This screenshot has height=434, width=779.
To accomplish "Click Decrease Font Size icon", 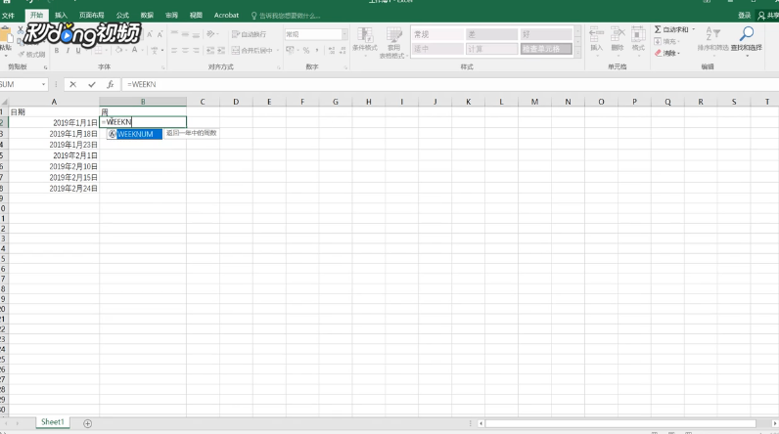I will pyautogui.click(x=160, y=34).
